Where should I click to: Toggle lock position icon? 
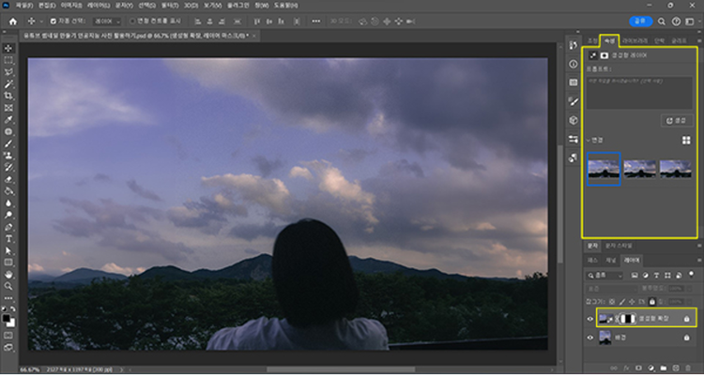click(632, 302)
